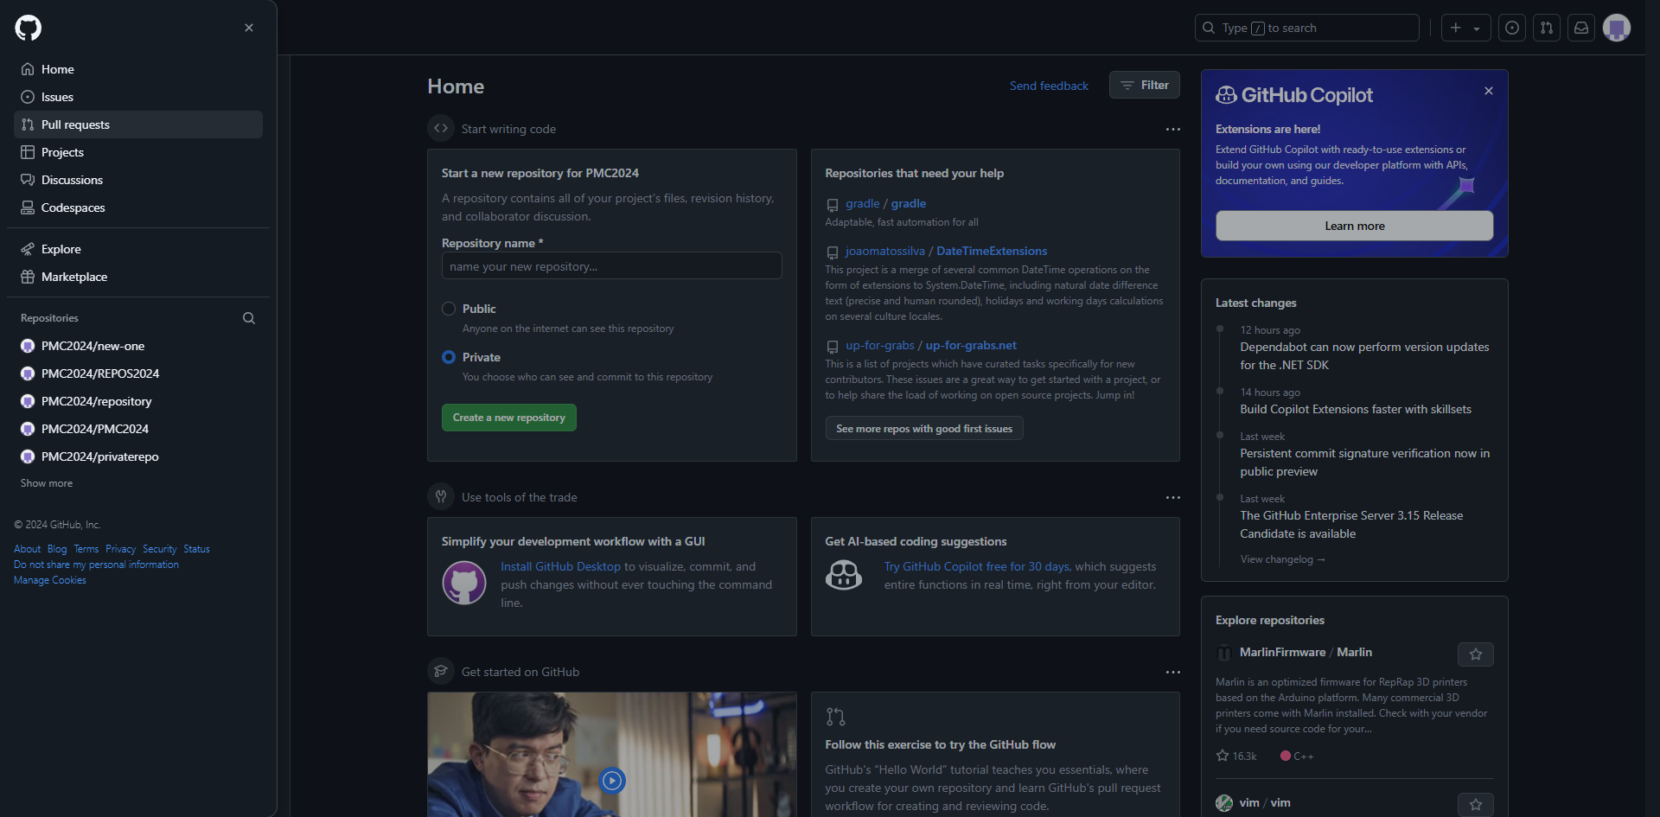Open Manage Cookies link

[50, 580]
